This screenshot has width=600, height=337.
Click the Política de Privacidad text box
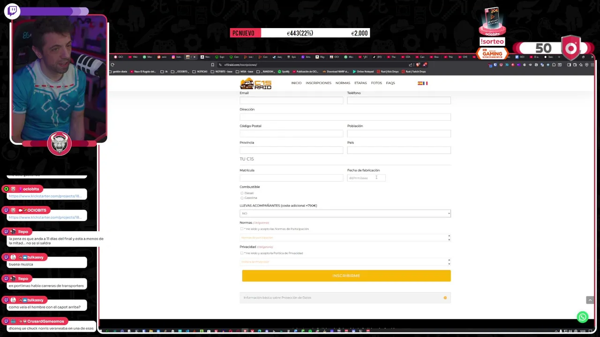pos(345,262)
